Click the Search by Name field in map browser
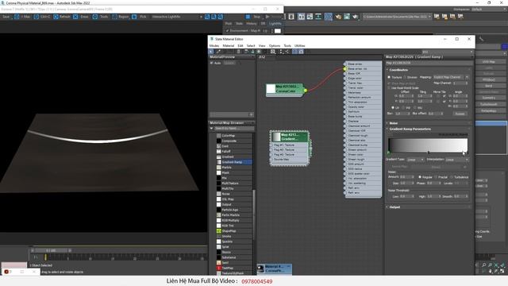This screenshot has height=286, width=508. pos(234,129)
